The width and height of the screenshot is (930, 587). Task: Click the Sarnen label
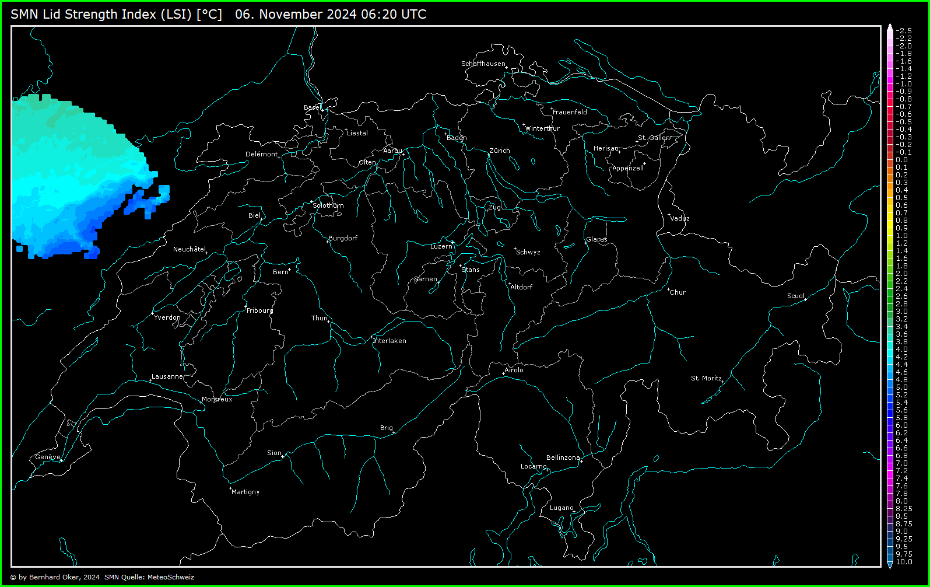426,279
